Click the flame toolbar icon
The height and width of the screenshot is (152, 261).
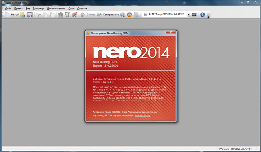point(74,15)
